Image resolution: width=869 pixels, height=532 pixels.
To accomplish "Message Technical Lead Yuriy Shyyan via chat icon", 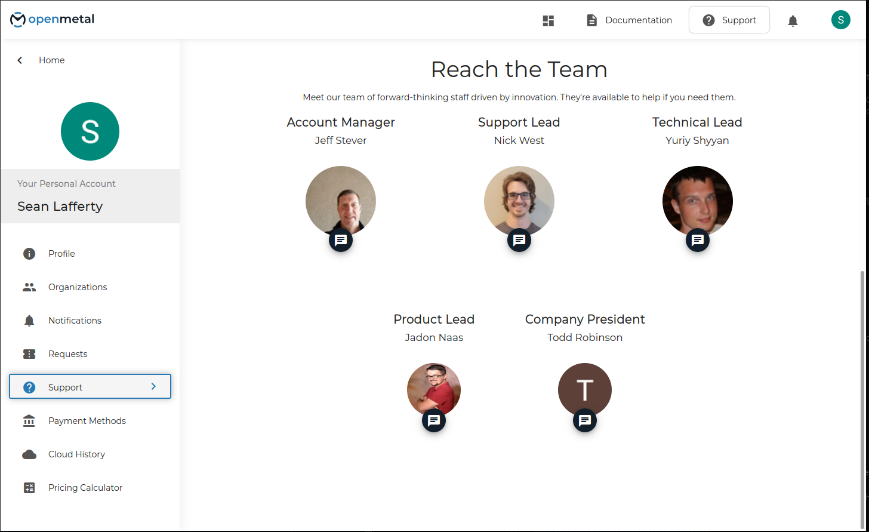I will click(698, 240).
